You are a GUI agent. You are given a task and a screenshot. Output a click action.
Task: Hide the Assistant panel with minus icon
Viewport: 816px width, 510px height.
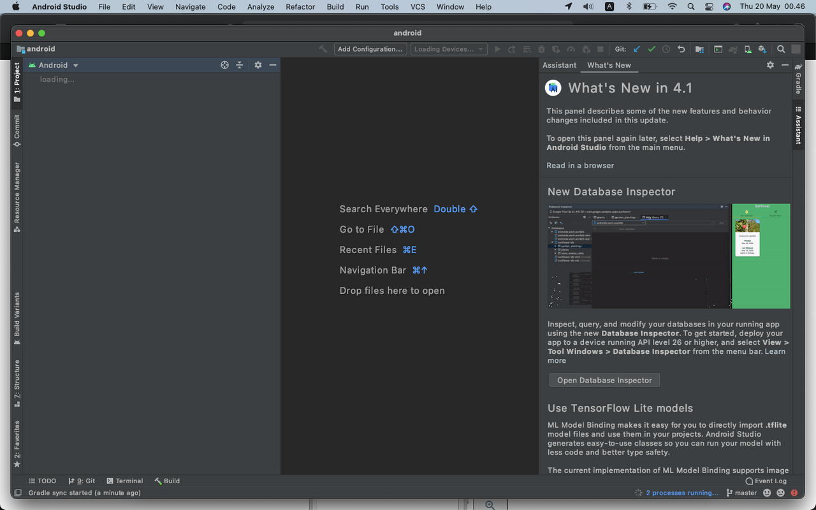click(785, 65)
